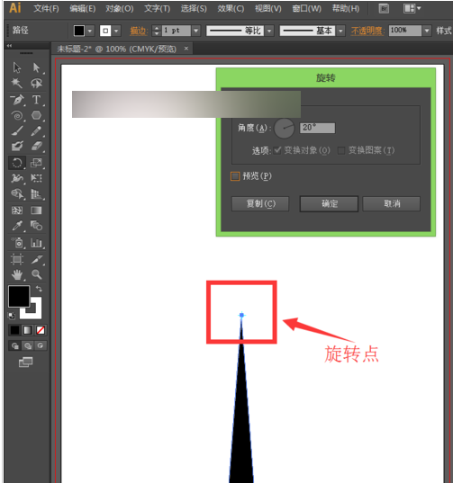Choose the Magic Wand tool
This screenshot has height=483, width=453.
(x=17, y=83)
